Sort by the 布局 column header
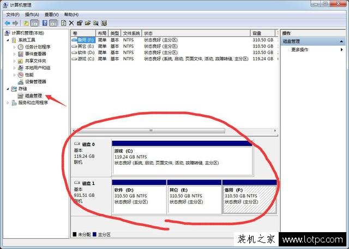This screenshot has height=249, width=349. [102, 33]
